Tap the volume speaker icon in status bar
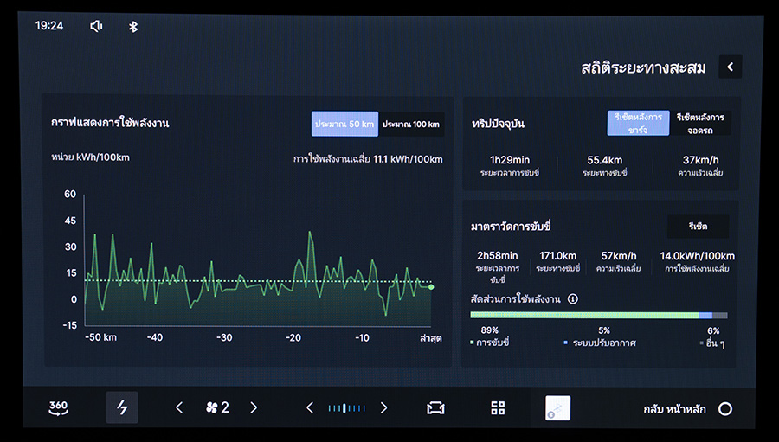779x442 pixels. coord(96,26)
